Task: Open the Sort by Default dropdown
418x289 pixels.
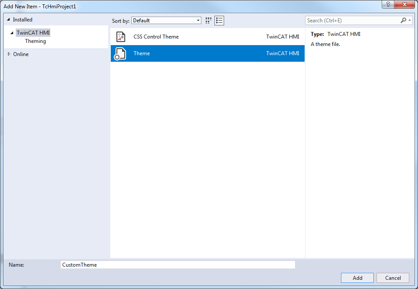Action: coord(166,21)
